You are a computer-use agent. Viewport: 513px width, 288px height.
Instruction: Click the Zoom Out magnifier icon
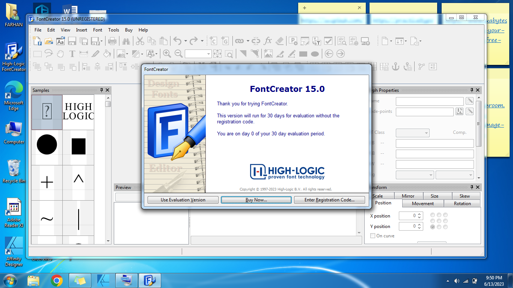[178, 54]
